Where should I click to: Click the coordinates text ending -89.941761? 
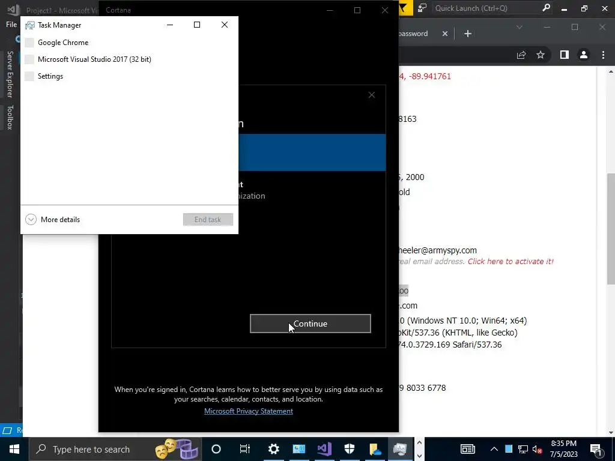(x=425, y=76)
